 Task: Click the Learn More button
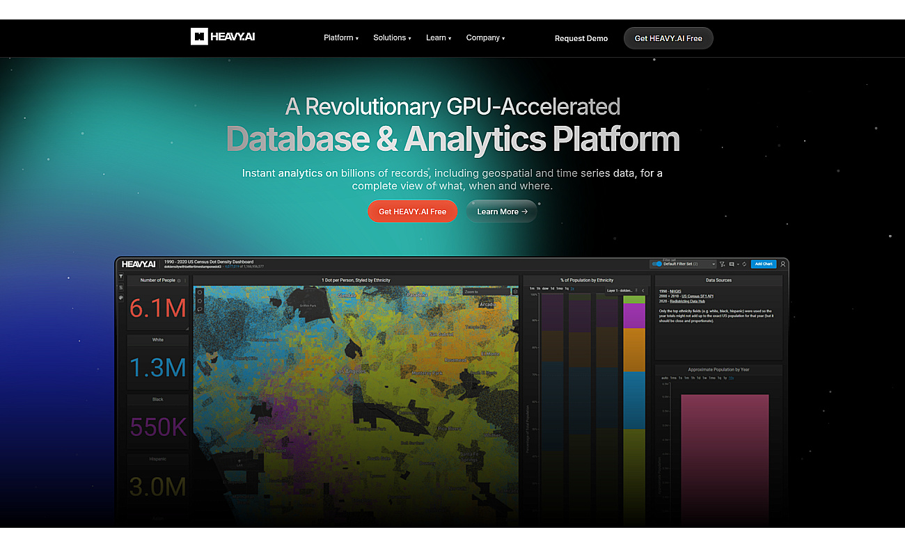[502, 211]
